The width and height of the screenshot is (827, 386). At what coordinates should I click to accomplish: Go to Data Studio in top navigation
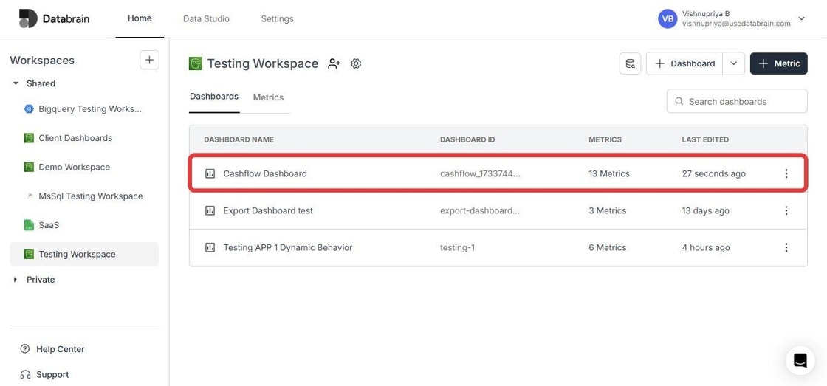coord(206,19)
